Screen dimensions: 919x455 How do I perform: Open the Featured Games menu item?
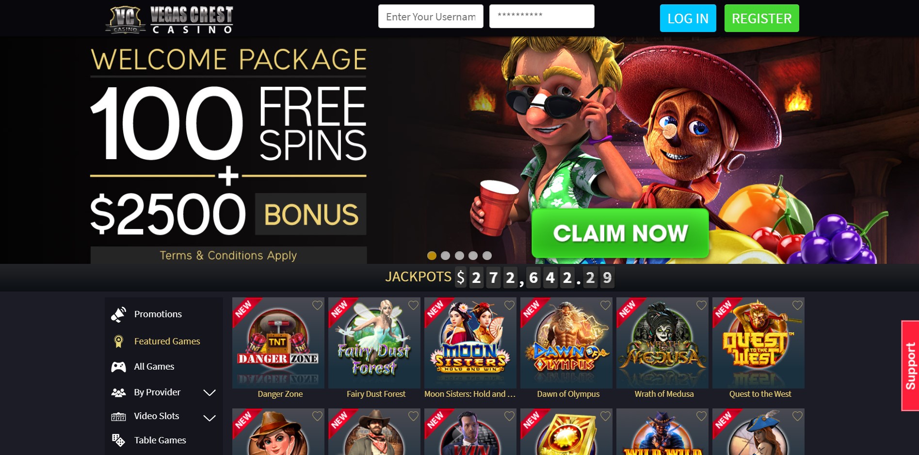(167, 341)
